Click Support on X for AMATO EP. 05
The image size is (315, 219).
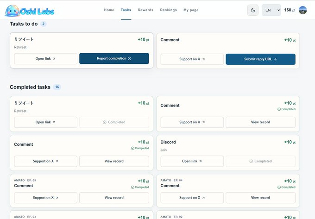(x=45, y=198)
